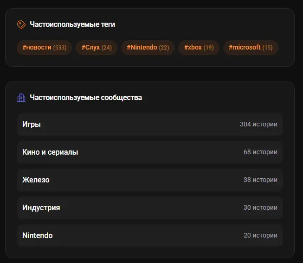Screen dimensions: 303x263
Task: Click the (533) count on новости tag
Action: pyautogui.click(x=60, y=48)
